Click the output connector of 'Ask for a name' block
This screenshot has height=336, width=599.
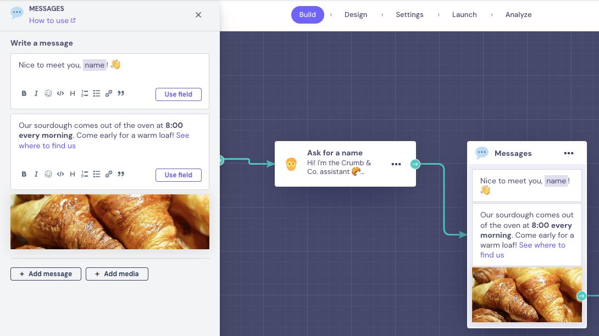415,164
